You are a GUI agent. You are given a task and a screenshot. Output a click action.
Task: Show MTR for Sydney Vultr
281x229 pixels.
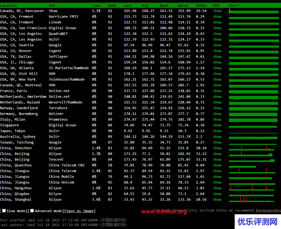pyautogui.click(x=217, y=137)
